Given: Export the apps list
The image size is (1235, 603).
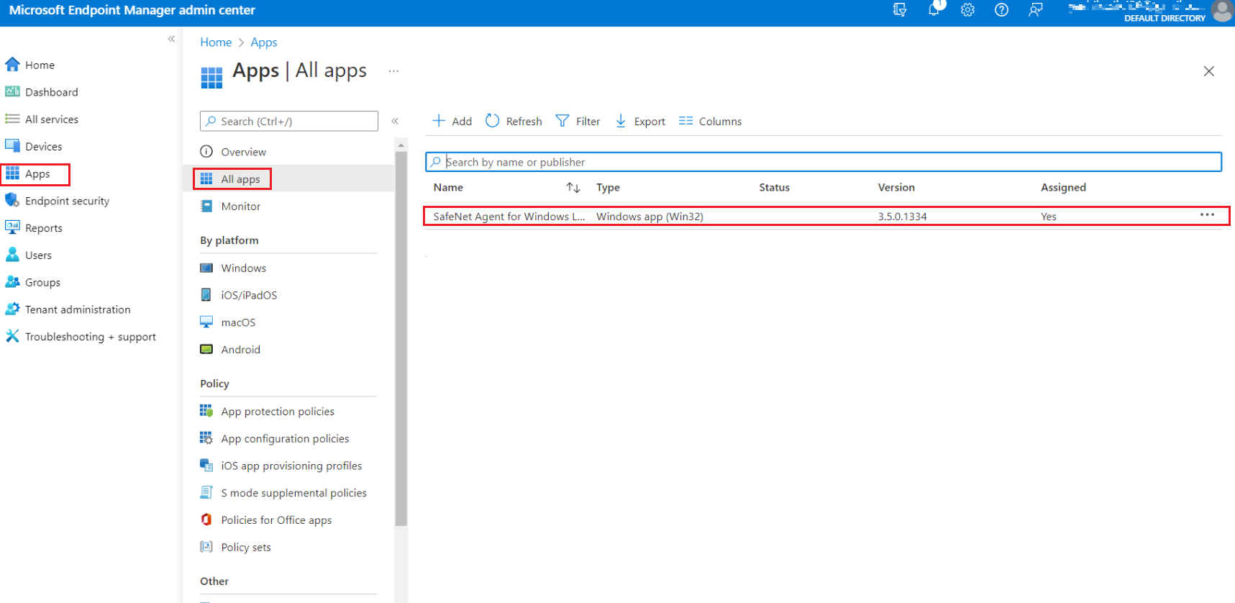Looking at the screenshot, I should pyautogui.click(x=640, y=121).
